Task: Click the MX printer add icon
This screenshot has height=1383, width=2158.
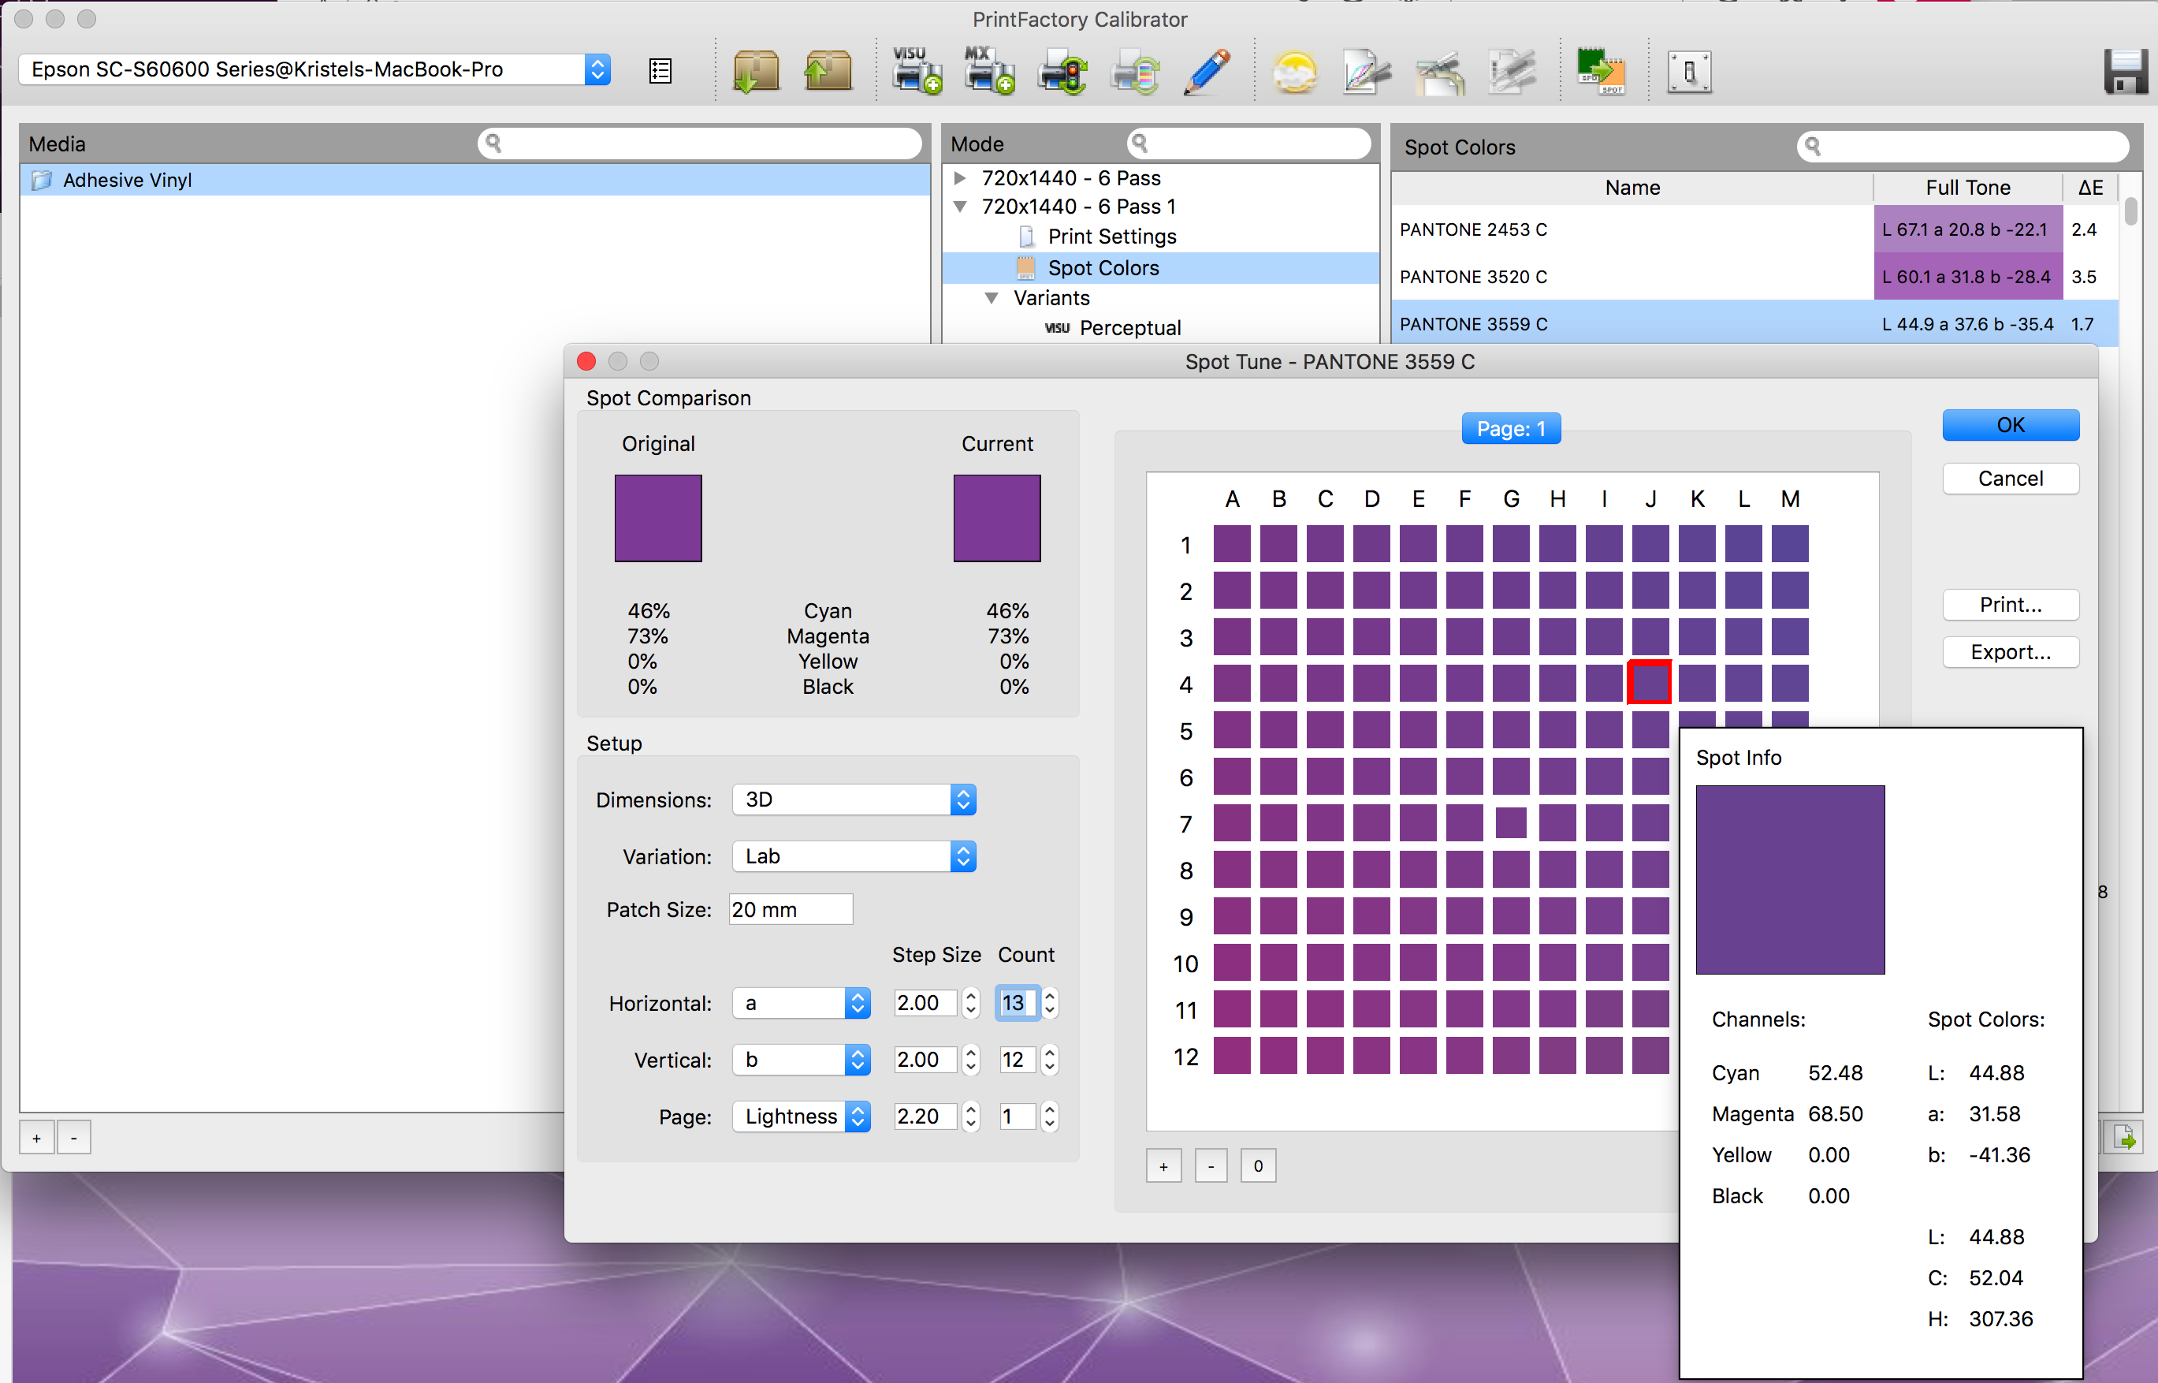Action: [x=988, y=72]
